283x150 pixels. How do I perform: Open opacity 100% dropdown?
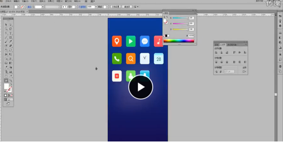[x=96, y=7]
